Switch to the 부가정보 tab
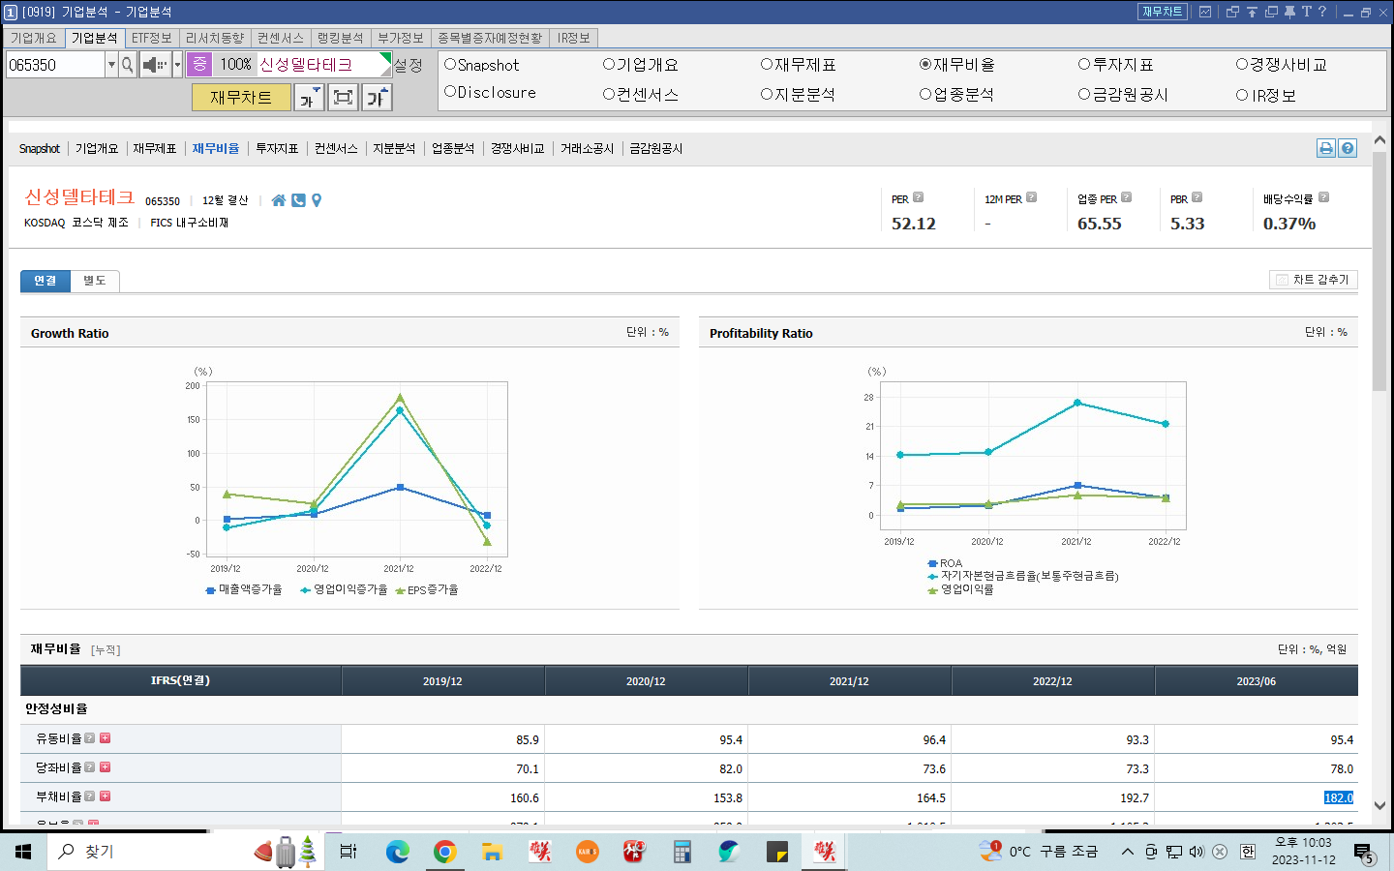 [x=401, y=38]
